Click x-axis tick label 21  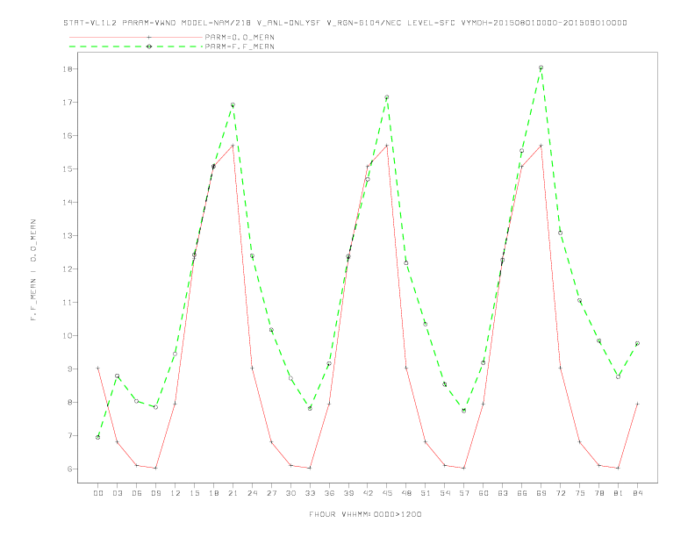pyautogui.click(x=233, y=493)
